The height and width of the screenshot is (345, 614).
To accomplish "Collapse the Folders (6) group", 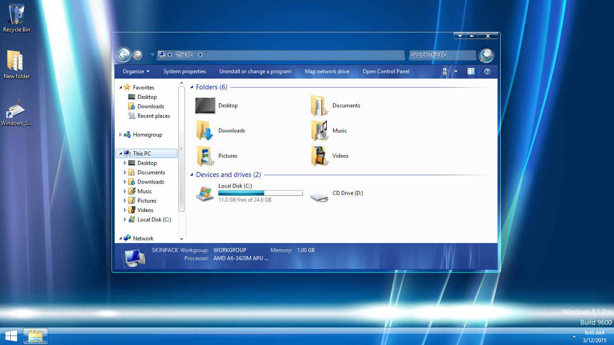I will (192, 87).
